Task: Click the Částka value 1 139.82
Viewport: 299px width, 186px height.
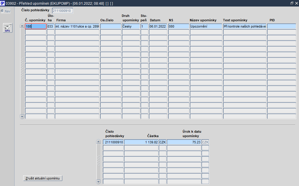Action: pos(141,142)
